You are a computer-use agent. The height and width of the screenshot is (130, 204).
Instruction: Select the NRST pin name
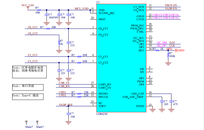point(102,19)
